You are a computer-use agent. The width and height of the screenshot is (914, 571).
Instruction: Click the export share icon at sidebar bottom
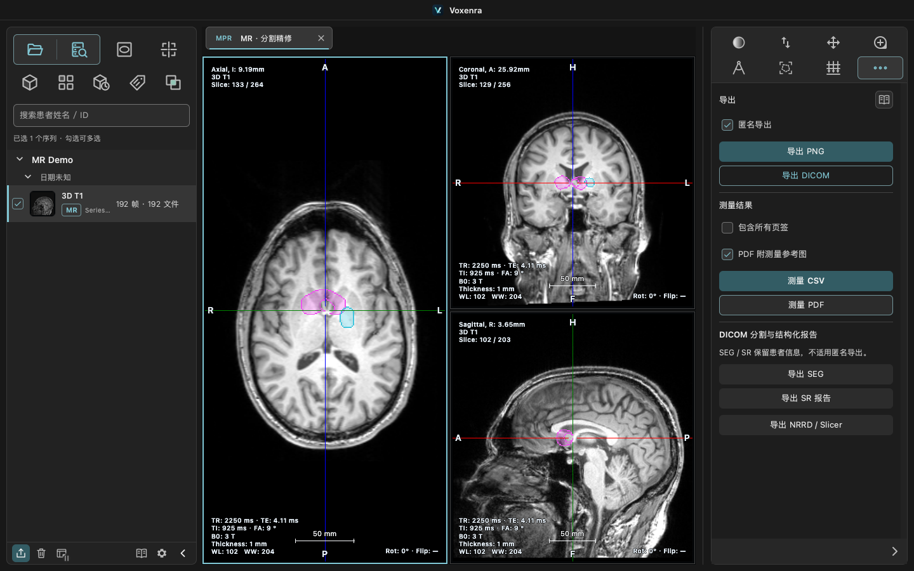(21, 553)
